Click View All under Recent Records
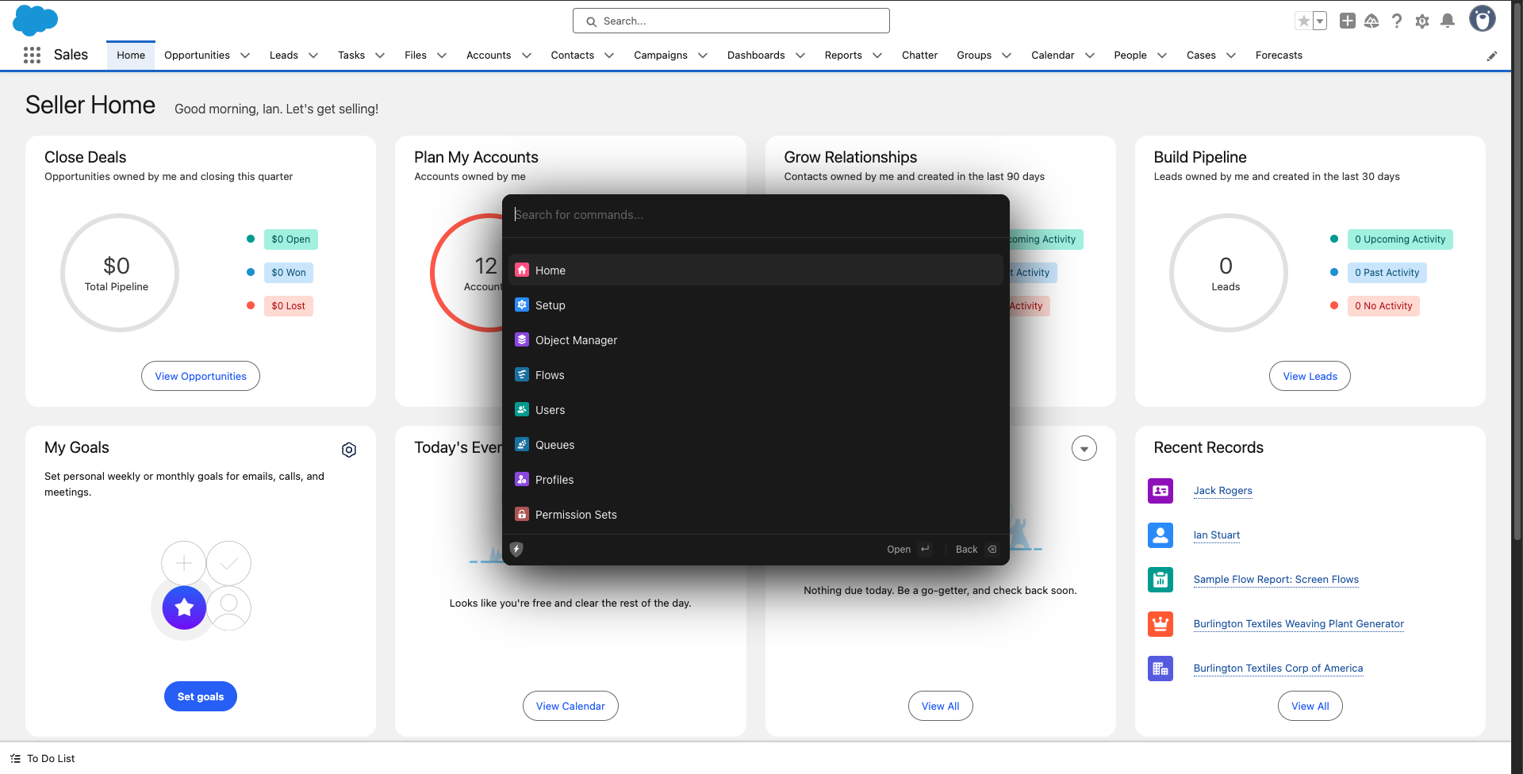Screen dimensions: 1523x774 coord(1310,706)
